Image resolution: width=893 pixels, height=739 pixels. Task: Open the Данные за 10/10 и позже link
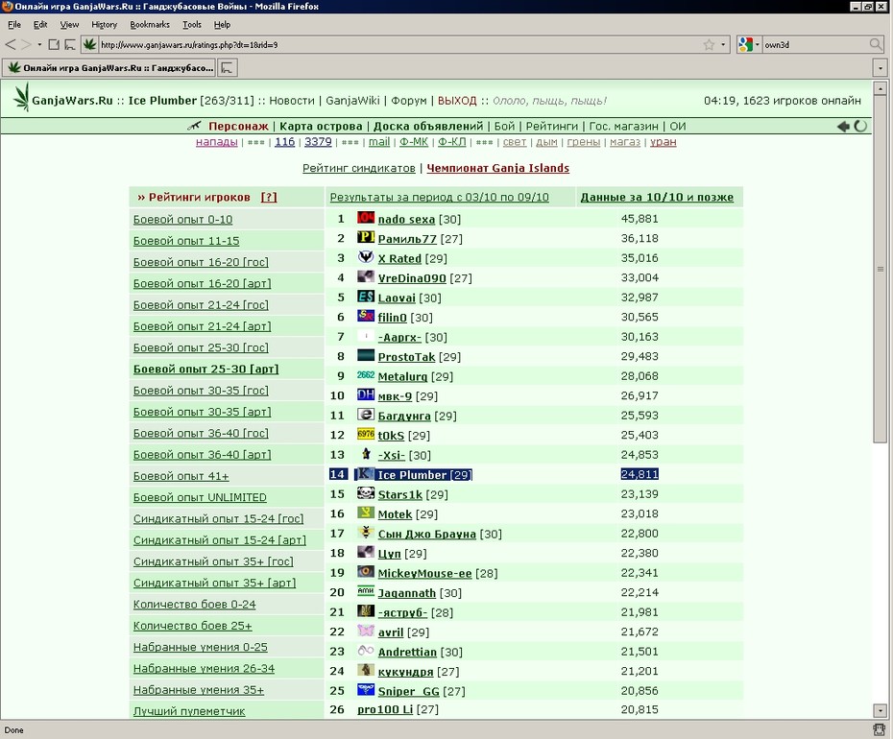tap(657, 197)
